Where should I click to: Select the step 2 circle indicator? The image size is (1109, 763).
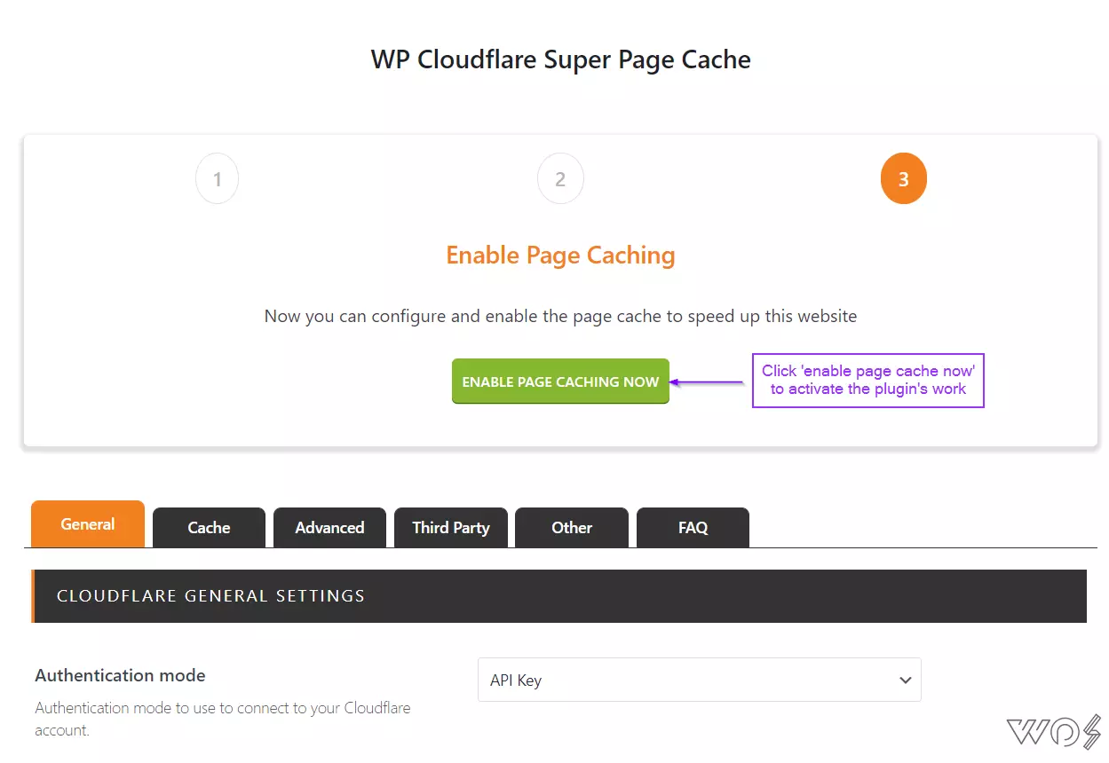tap(560, 179)
